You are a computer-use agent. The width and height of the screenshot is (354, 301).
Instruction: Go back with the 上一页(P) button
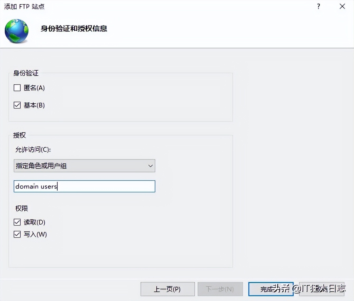pyautogui.click(x=167, y=289)
